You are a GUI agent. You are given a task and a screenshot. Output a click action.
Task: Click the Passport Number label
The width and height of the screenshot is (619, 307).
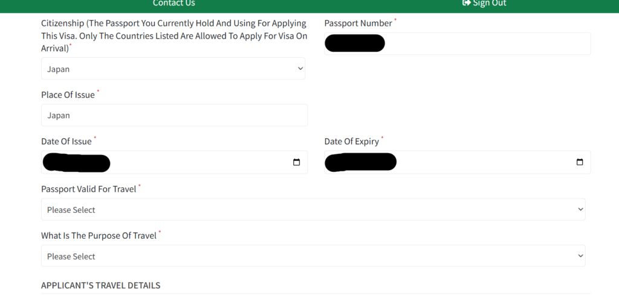(358, 24)
